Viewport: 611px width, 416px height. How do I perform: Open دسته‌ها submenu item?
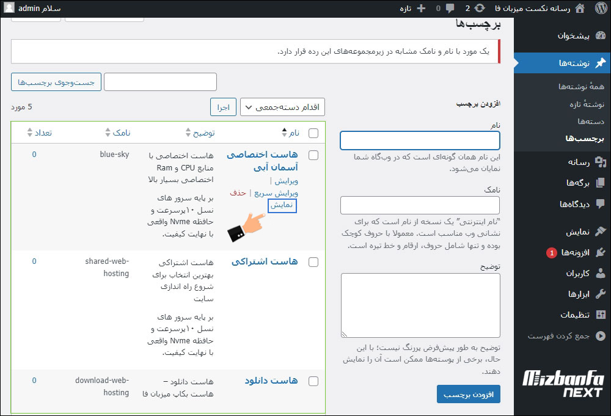591,121
